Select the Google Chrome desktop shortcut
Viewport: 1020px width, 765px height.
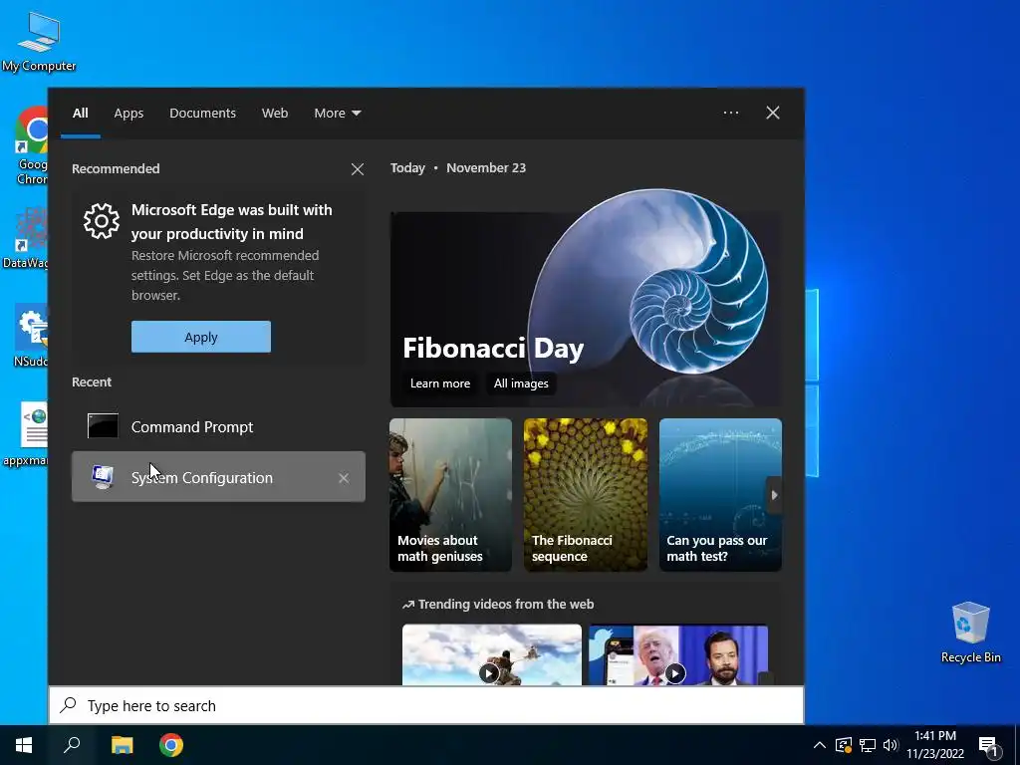click(31, 146)
